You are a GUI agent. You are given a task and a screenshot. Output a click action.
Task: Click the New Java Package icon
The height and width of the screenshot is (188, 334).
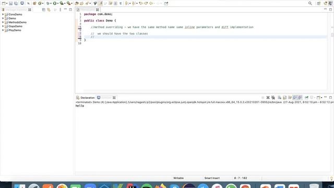coord(34,3)
